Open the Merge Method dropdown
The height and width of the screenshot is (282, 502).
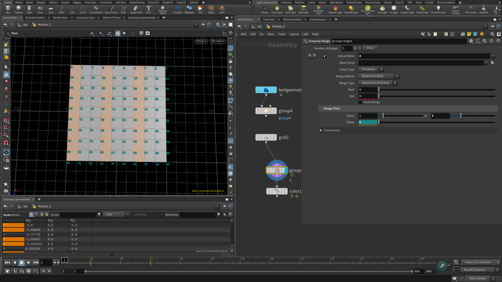click(379, 76)
